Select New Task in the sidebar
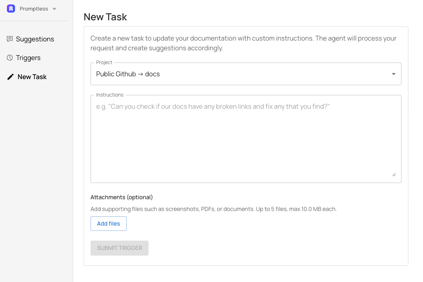Viewport: 423px width, 282px height. click(x=32, y=76)
